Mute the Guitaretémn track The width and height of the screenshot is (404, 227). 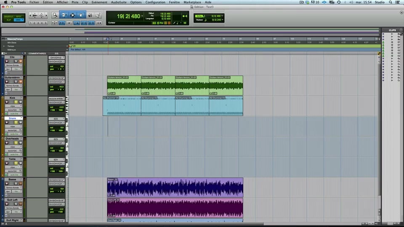(x=20, y=82)
